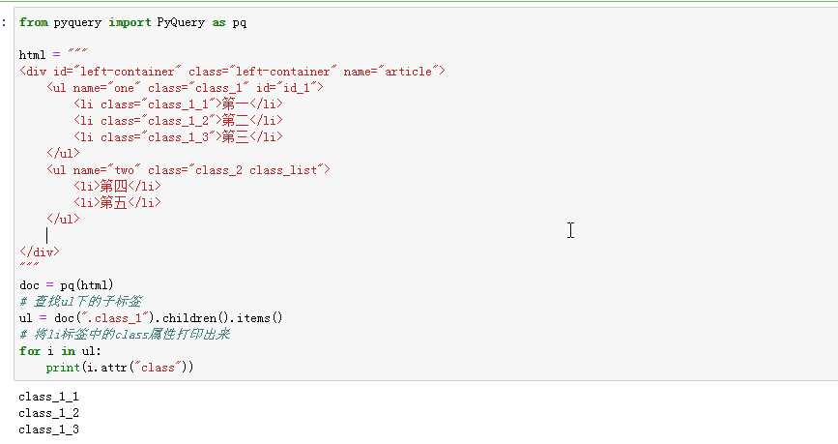The height and width of the screenshot is (444, 838).
Task: Click the output line class_1_2
Action: pyautogui.click(x=48, y=413)
